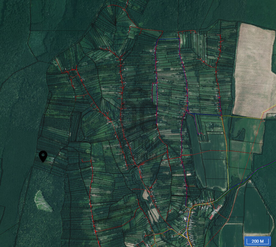Image resolution: width=276 pixels, height=247 pixels.
Task: Click the short horizontal blue line at top
Action: click(x=168, y=39)
